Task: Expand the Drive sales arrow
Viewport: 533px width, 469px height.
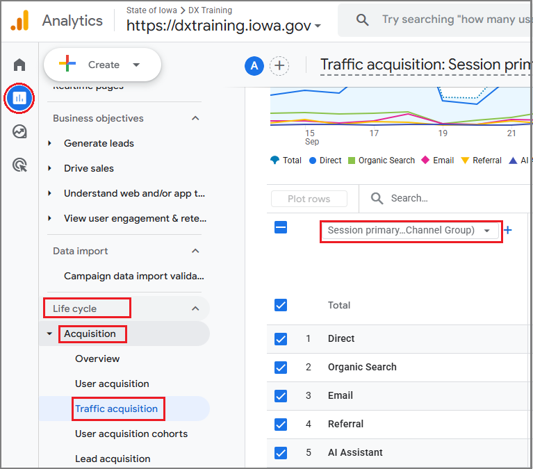Action: coord(49,168)
